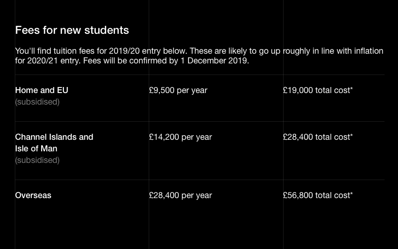Select the £28,400 total cost text
This screenshot has width=398, height=249.
click(316, 137)
